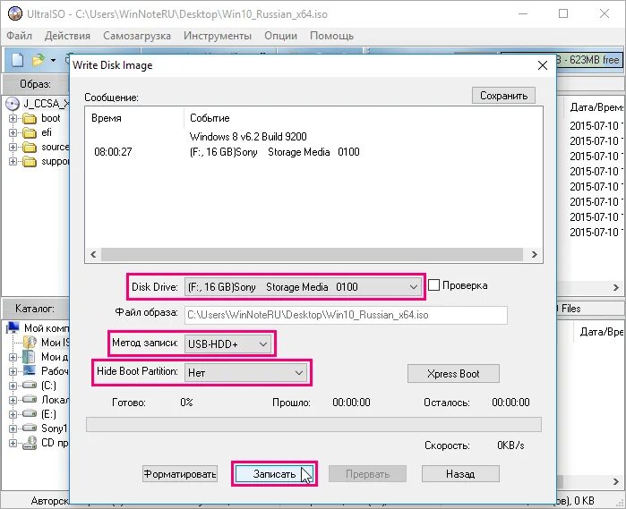Click the Событие column header
This screenshot has width=626, height=509.
point(210,118)
